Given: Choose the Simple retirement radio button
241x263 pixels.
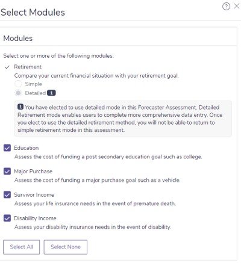Looking at the screenshot, I should click(18, 84).
